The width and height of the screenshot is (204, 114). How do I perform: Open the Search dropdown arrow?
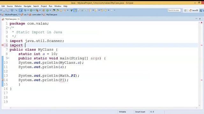68,10
